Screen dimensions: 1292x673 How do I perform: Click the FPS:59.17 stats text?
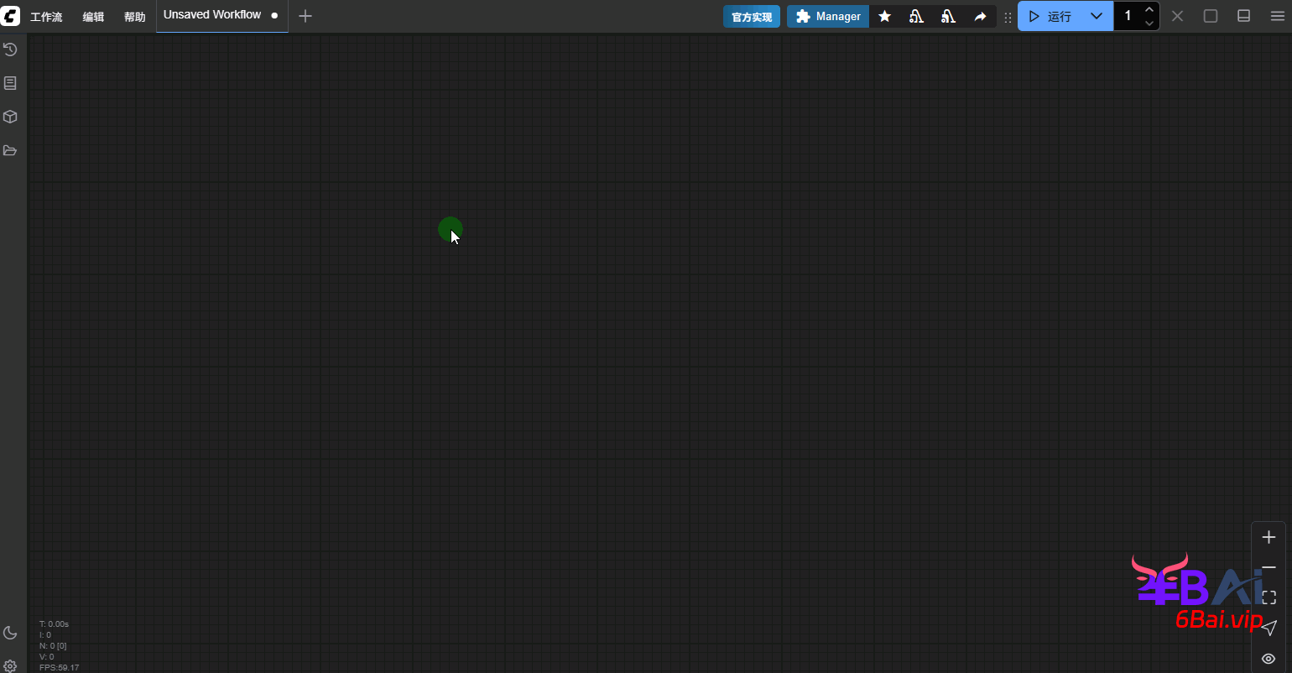click(x=59, y=668)
